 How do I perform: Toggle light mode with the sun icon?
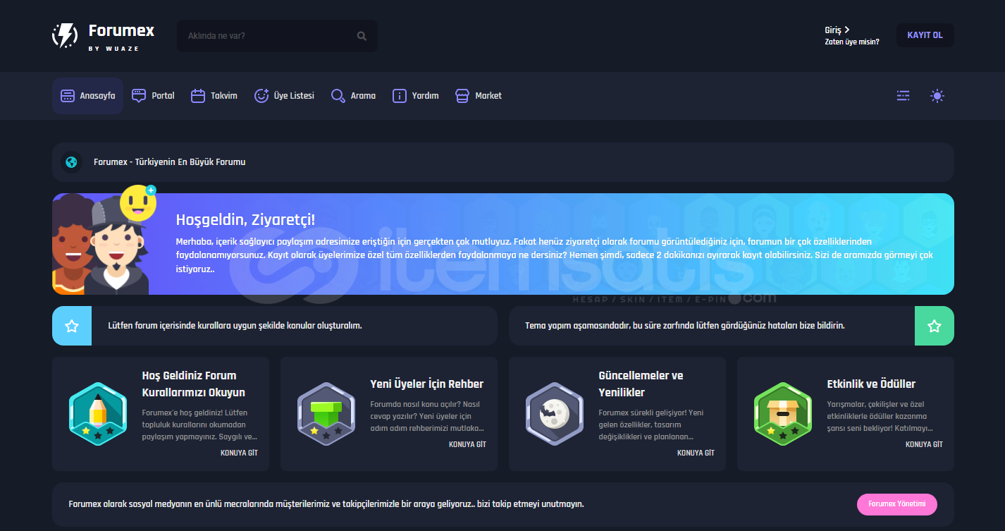click(x=937, y=96)
